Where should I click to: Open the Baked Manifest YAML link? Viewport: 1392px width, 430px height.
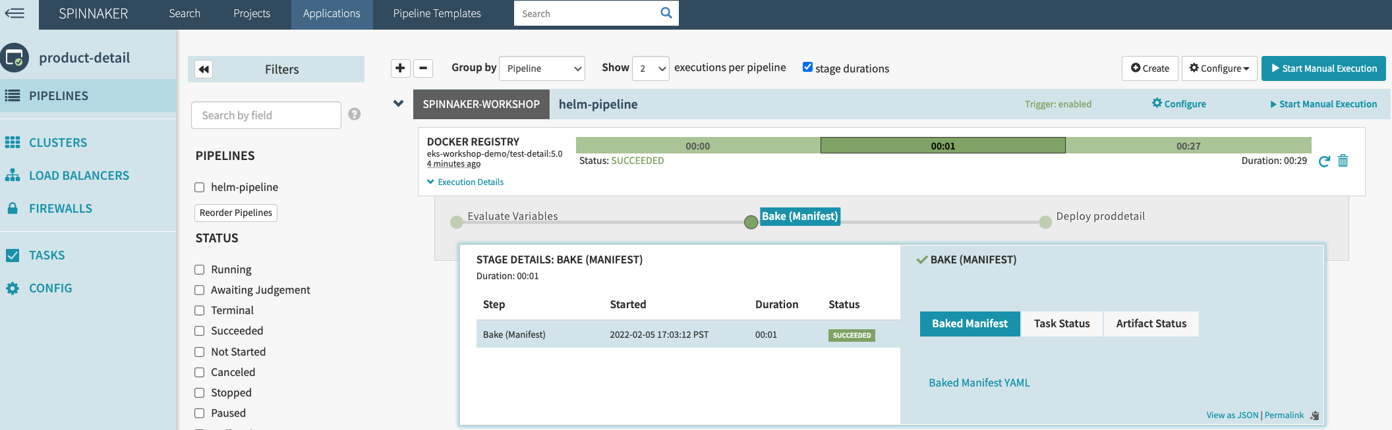pos(979,383)
